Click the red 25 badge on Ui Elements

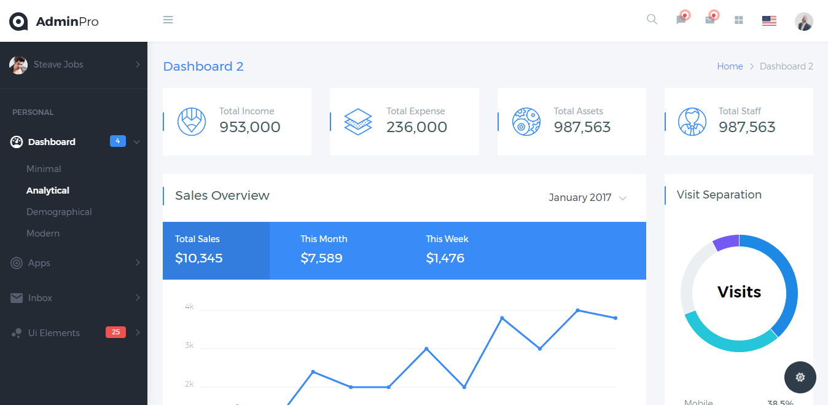[x=115, y=332]
